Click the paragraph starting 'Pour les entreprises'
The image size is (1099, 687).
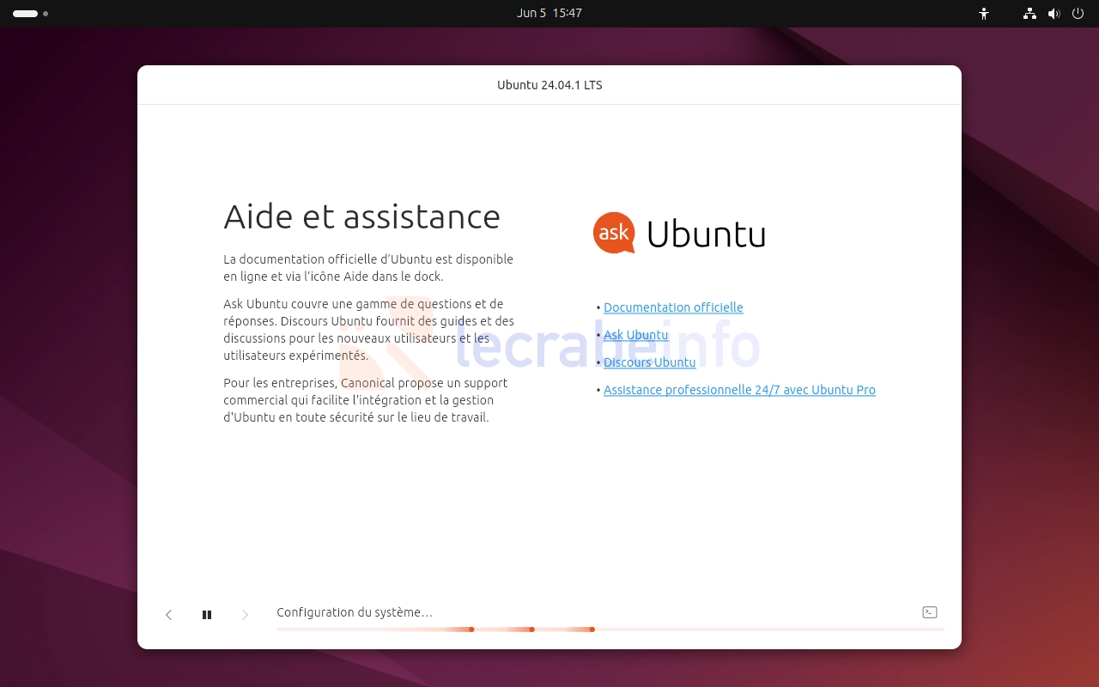(x=366, y=400)
